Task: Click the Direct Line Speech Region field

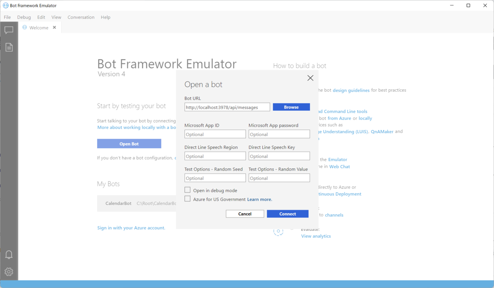Action: [x=215, y=156]
